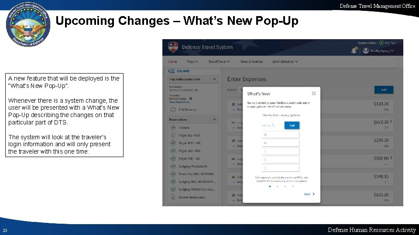
Task: Open the kebab menu on the $572.39 expense
Action: click(x=391, y=121)
